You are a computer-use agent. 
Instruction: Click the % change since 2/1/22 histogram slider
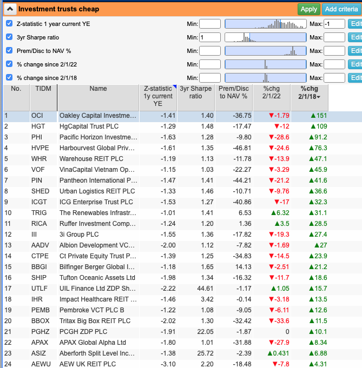click(x=266, y=64)
